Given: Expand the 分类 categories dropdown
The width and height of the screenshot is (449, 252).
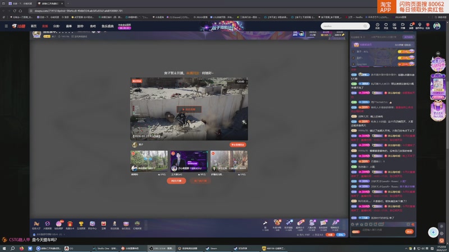Looking at the screenshot, I should click(x=57, y=26).
